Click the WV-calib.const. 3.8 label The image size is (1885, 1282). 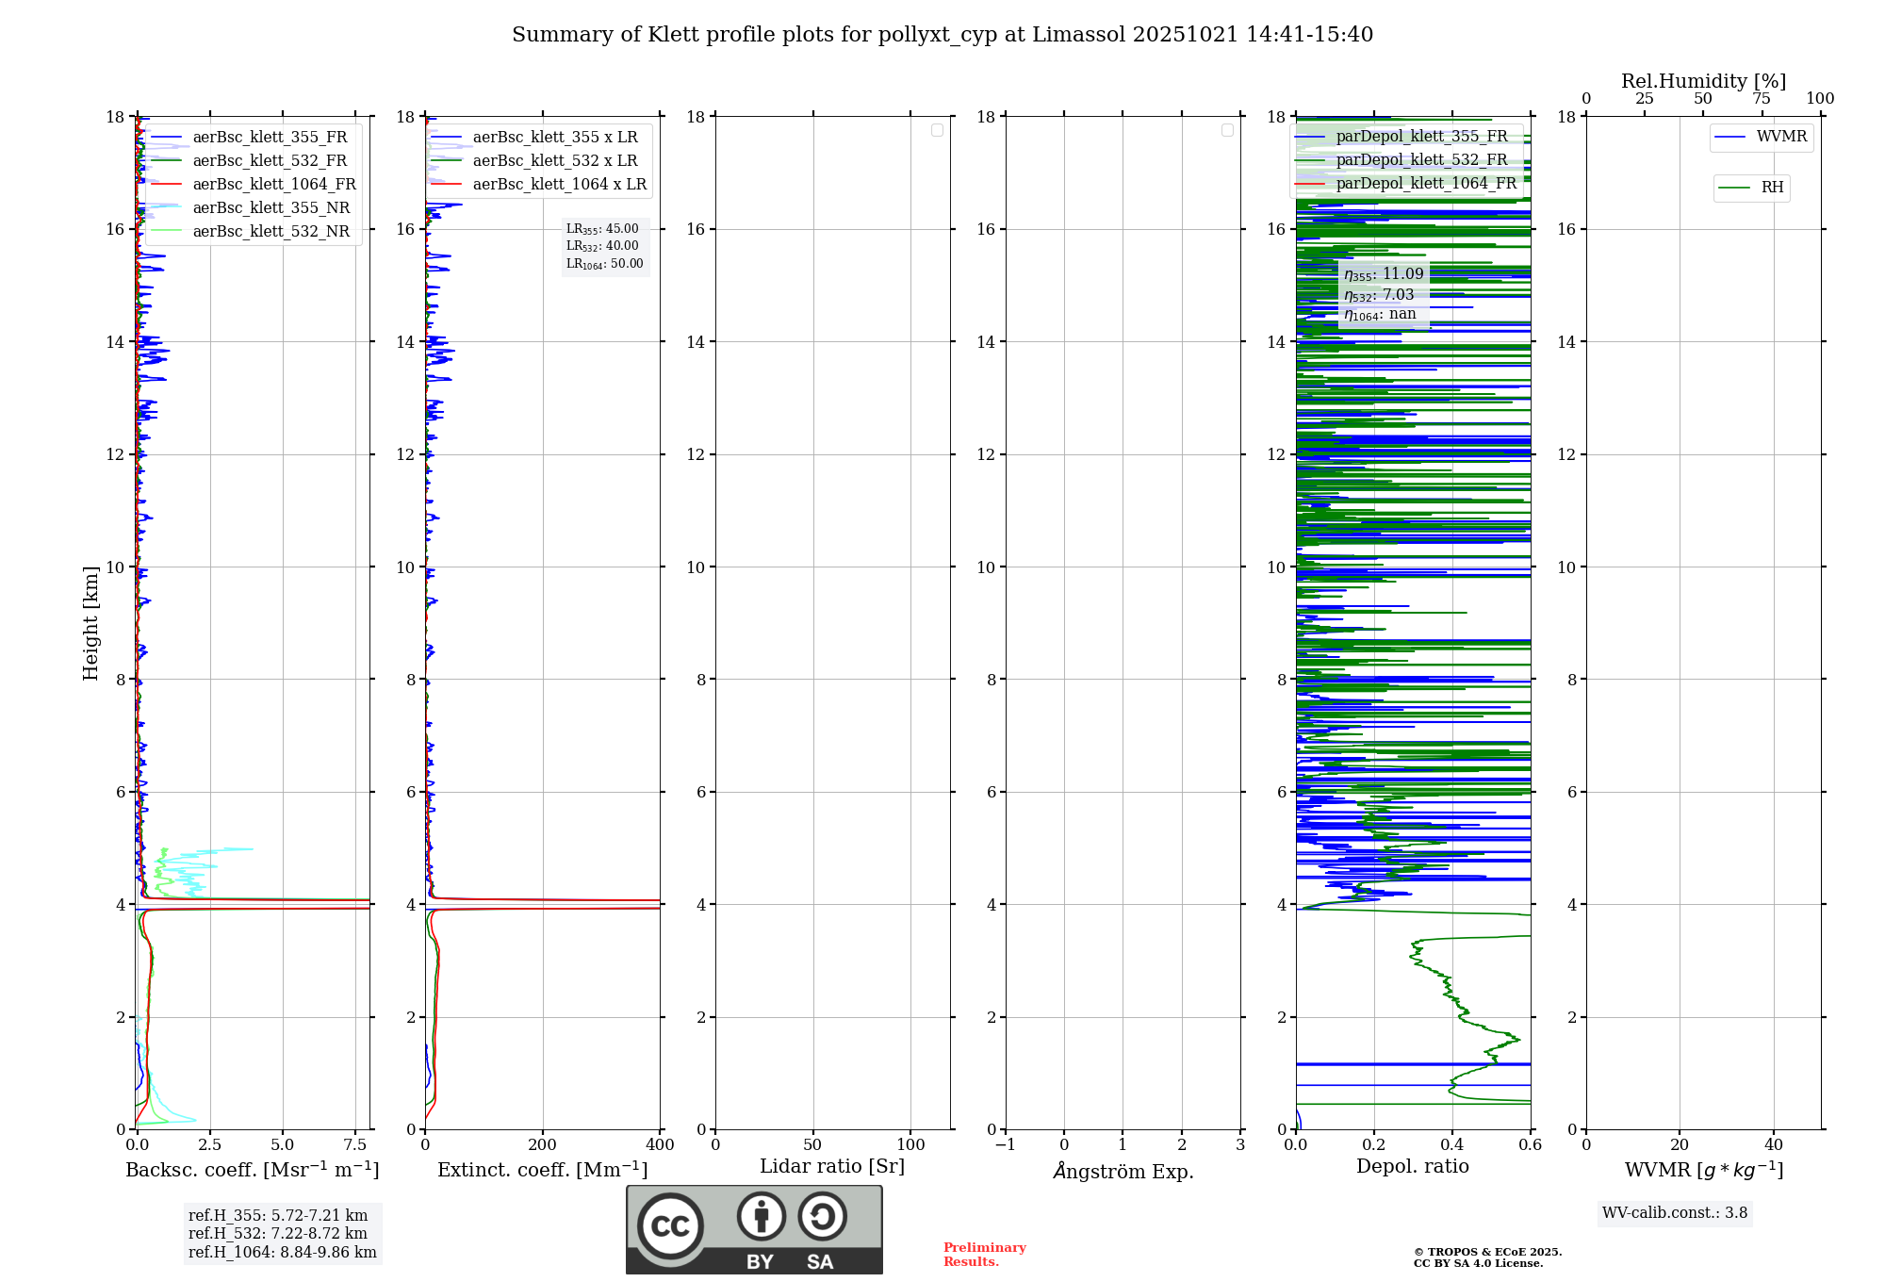(x=1674, y=1213)
